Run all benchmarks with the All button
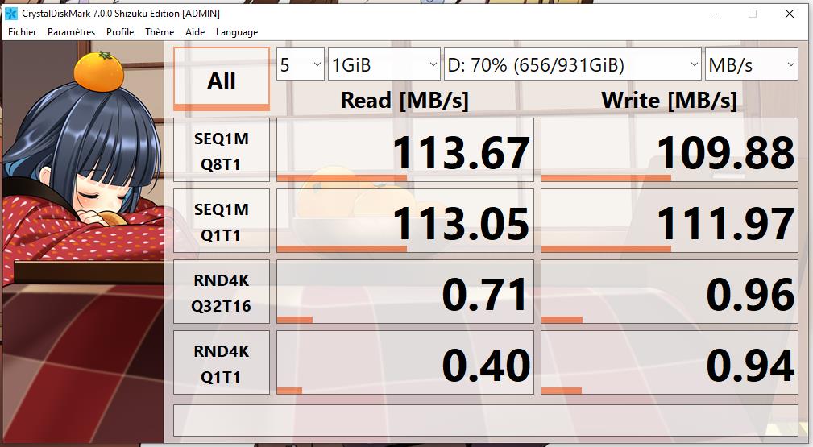Screen dimensions: 813x447 (x=222, y=80)
